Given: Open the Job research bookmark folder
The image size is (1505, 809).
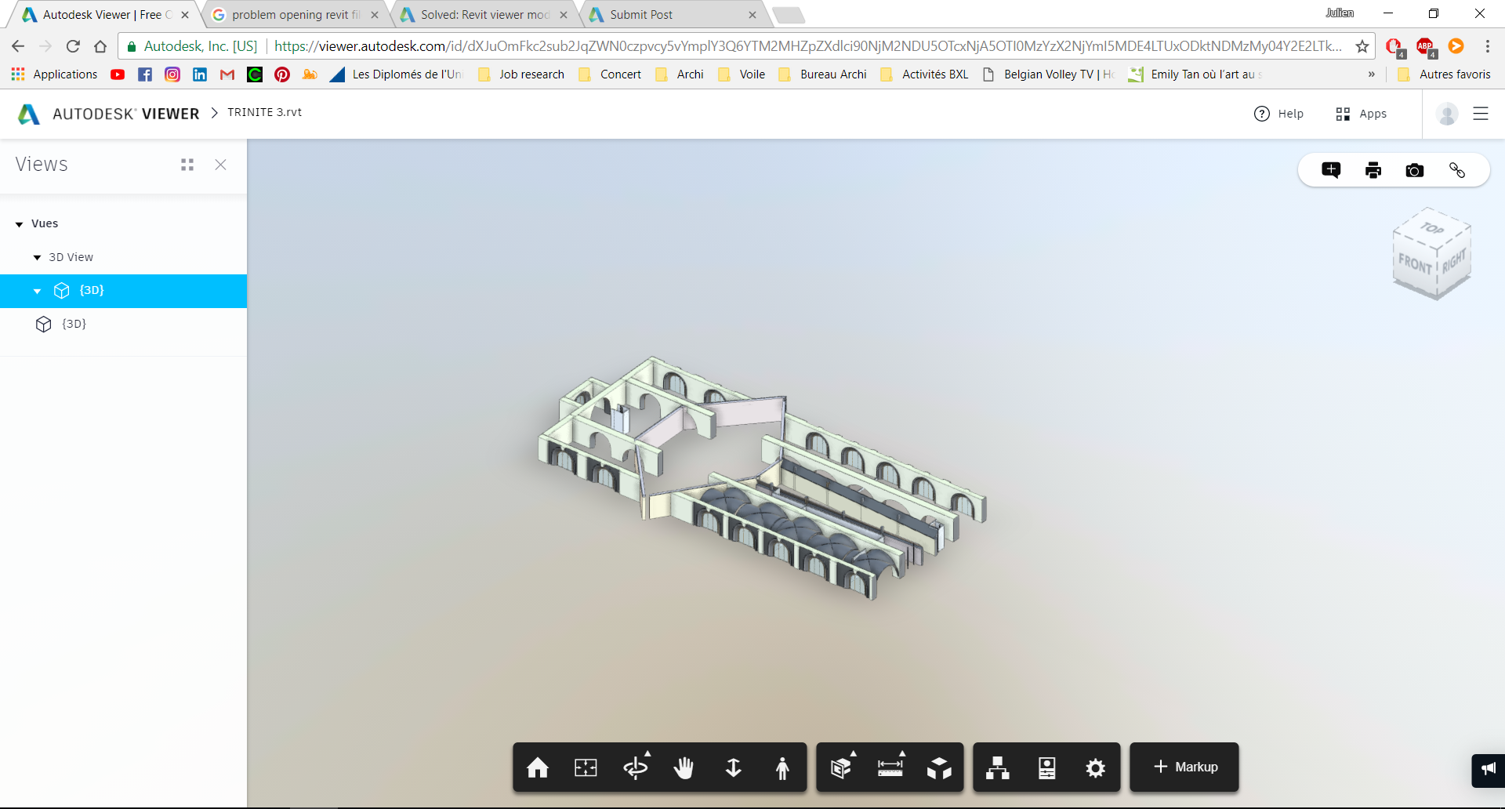Looking at the screenshot, I should [x=521, y=74].
